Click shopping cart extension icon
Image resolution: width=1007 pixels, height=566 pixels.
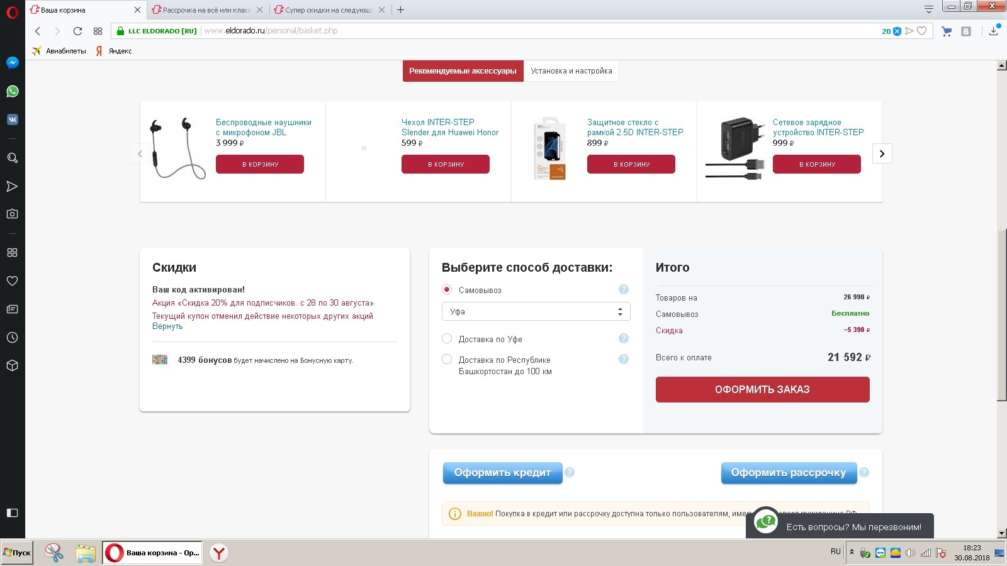[x=947, y=31]
